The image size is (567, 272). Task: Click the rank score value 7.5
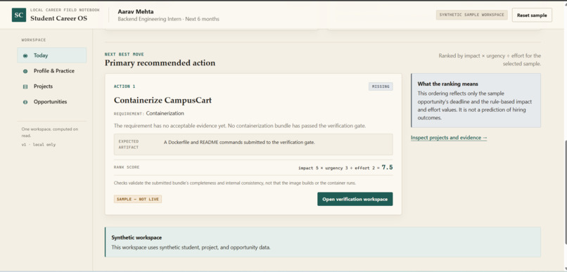point(387,167)
